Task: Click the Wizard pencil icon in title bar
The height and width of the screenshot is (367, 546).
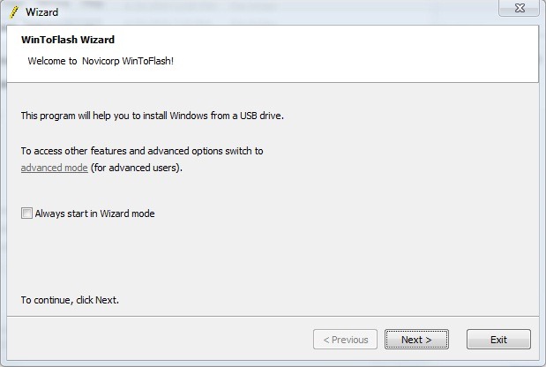Action: pyautogui.click(x=14, y=12)
